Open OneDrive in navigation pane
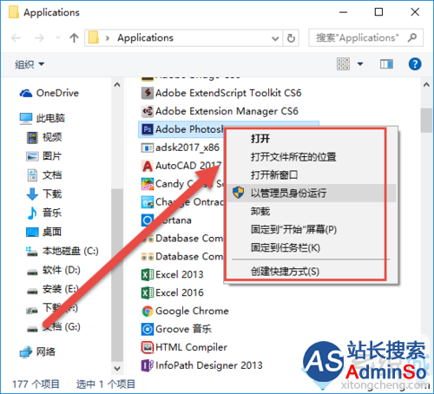The width and height of the screenshot is (434, 394). pos(49,93)
